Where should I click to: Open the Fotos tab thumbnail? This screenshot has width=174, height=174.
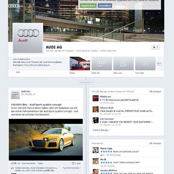(80, 63)
